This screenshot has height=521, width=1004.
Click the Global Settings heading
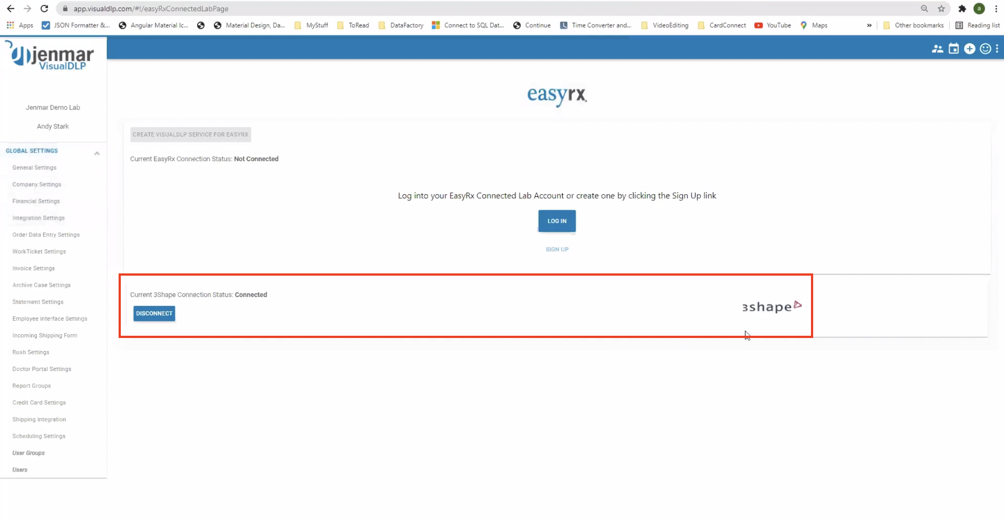[x=32, y=151]
